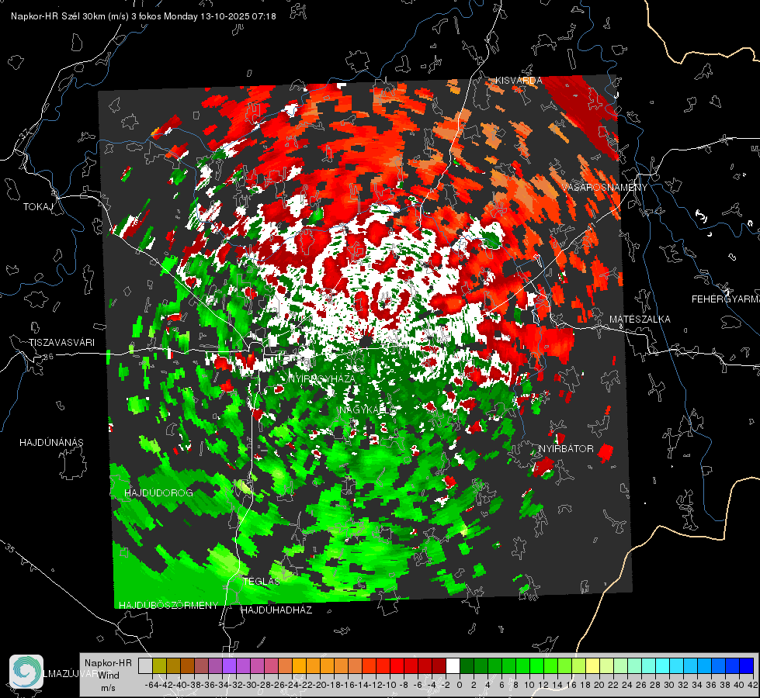The height and width of the screenshot is (698, 760).
Task: Select the VÁSÁROSNAMÉNY town label
Action: [x=605, y=188]
